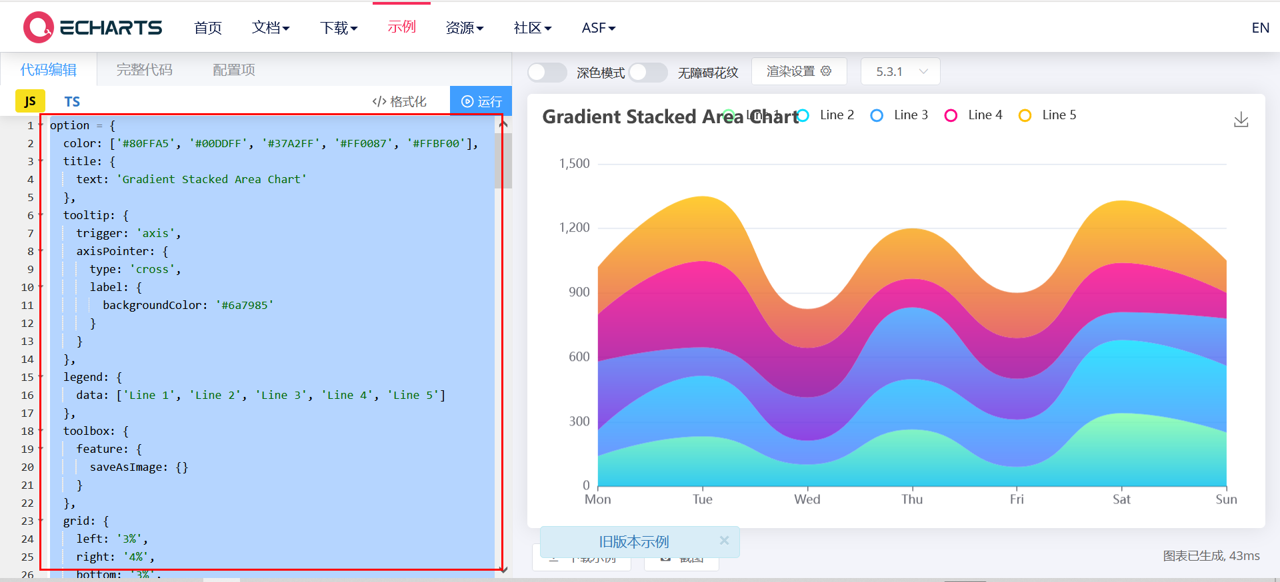The image size is (1280, 582).
Task: Download chart as image icon
Action: point(1241,120)
